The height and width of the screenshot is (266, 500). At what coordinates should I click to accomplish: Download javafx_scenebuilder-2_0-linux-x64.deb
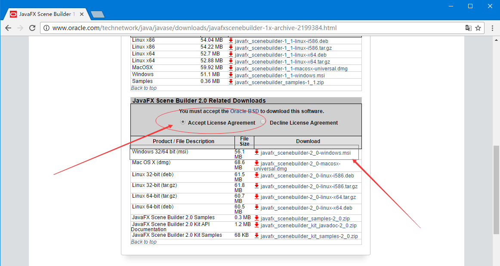click(x=306, y=208)
